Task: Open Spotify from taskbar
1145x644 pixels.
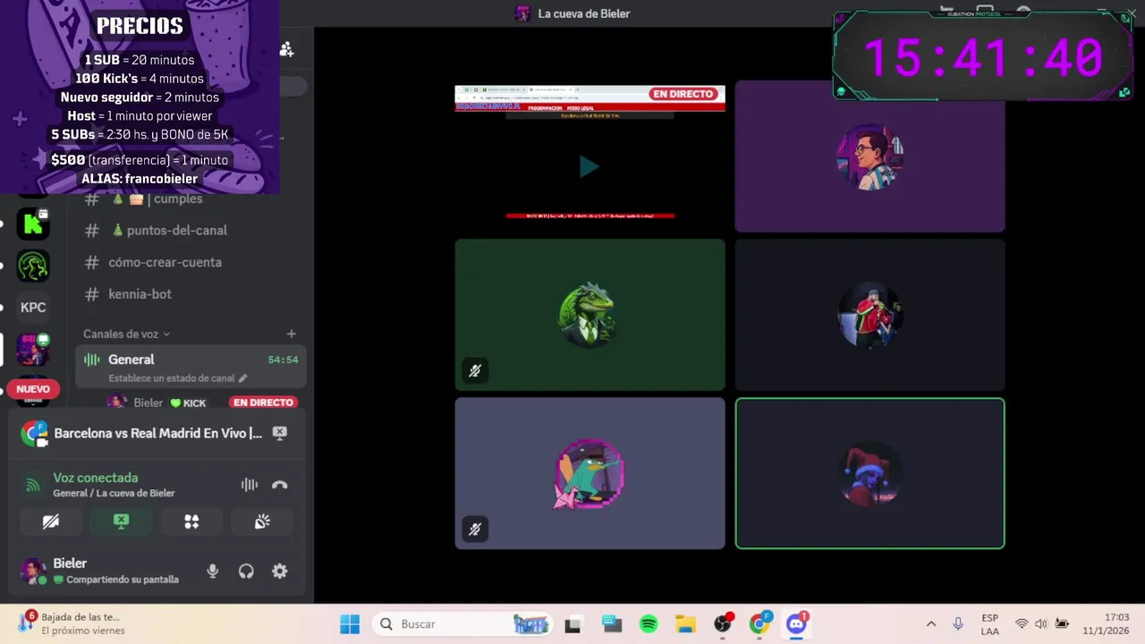Action: 649,623
